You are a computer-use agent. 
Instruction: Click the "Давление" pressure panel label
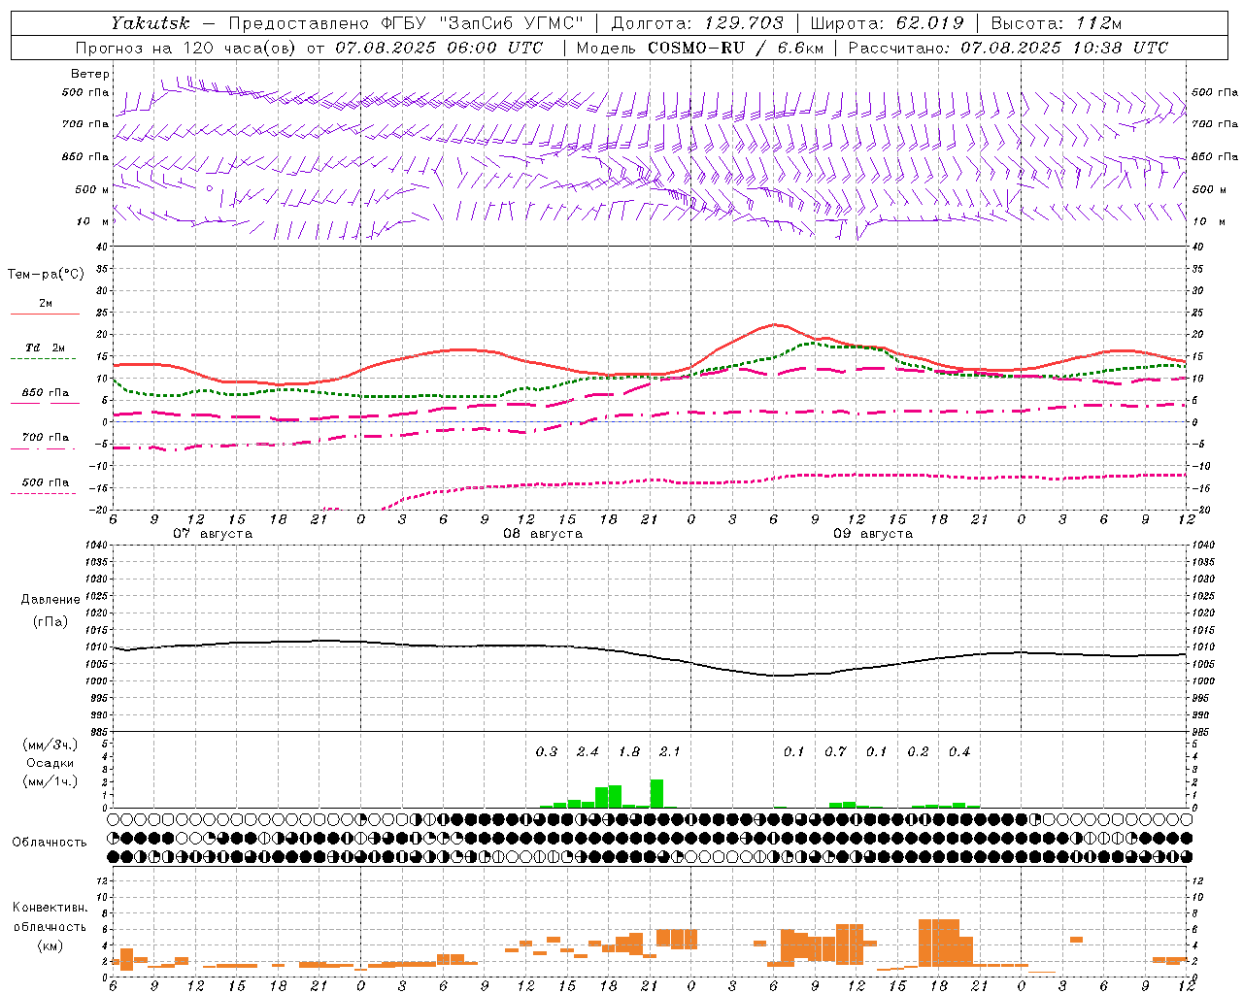point(50,600)
